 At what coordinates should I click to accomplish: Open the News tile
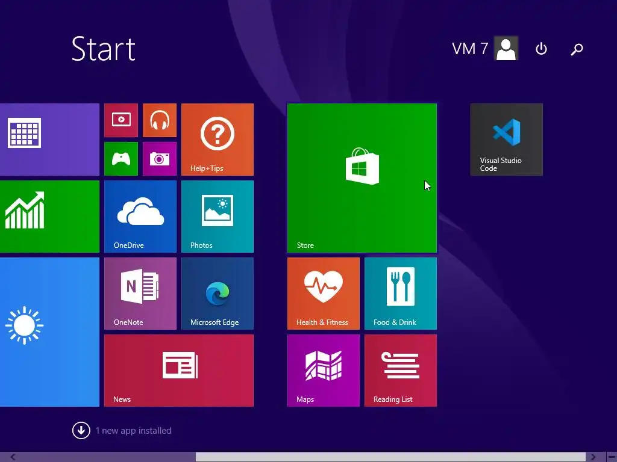(179, 371)
